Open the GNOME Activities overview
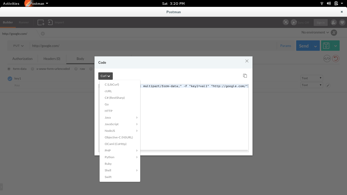The width and height of the screenshot is (347, 195). pos(11,4)
